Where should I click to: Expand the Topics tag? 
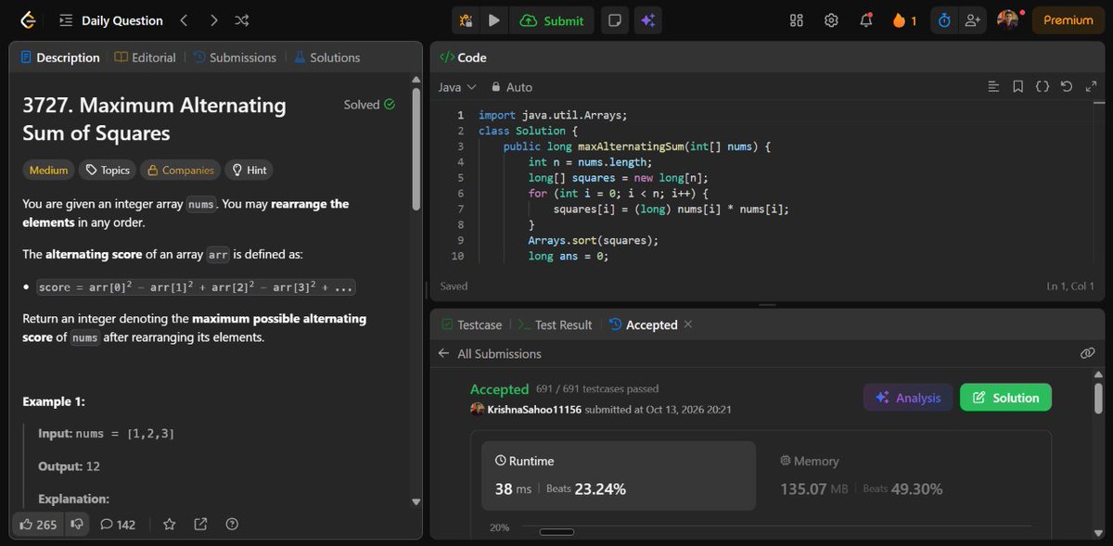[x=107, y=171]
